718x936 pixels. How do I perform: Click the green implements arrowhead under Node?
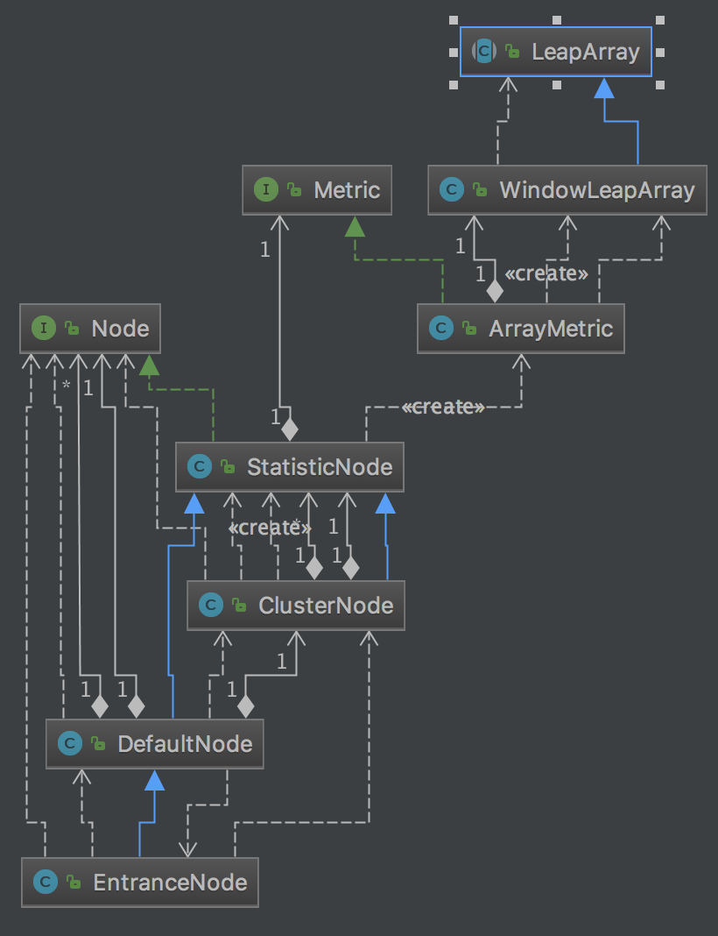coord(149,365)
